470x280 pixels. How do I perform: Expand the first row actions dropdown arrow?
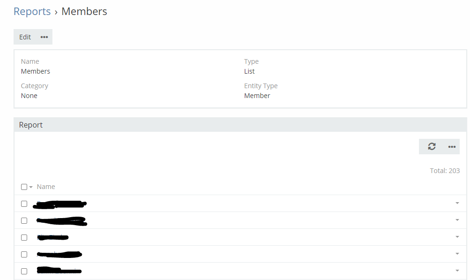point(457,203)
